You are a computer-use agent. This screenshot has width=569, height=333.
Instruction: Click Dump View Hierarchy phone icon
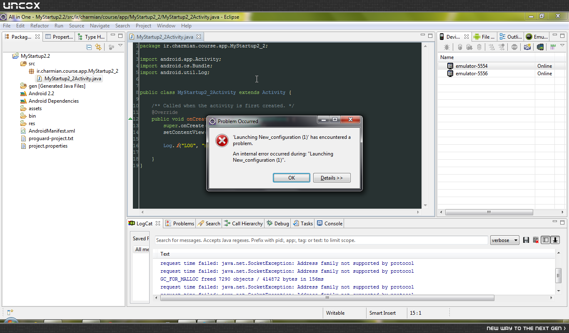pos(540,47)
